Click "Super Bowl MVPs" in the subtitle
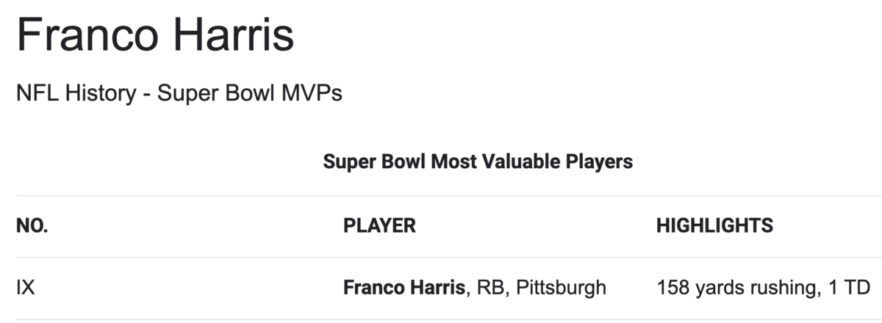 [249, 94]
